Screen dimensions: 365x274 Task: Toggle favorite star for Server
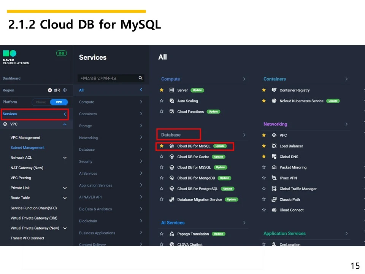162,90
